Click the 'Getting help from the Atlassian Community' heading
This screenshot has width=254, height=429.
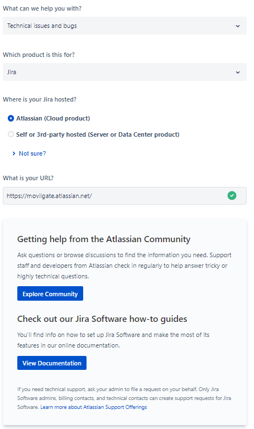point(104,239)
